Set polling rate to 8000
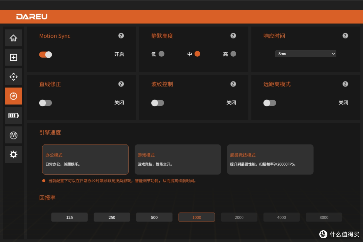 (324, 217)
